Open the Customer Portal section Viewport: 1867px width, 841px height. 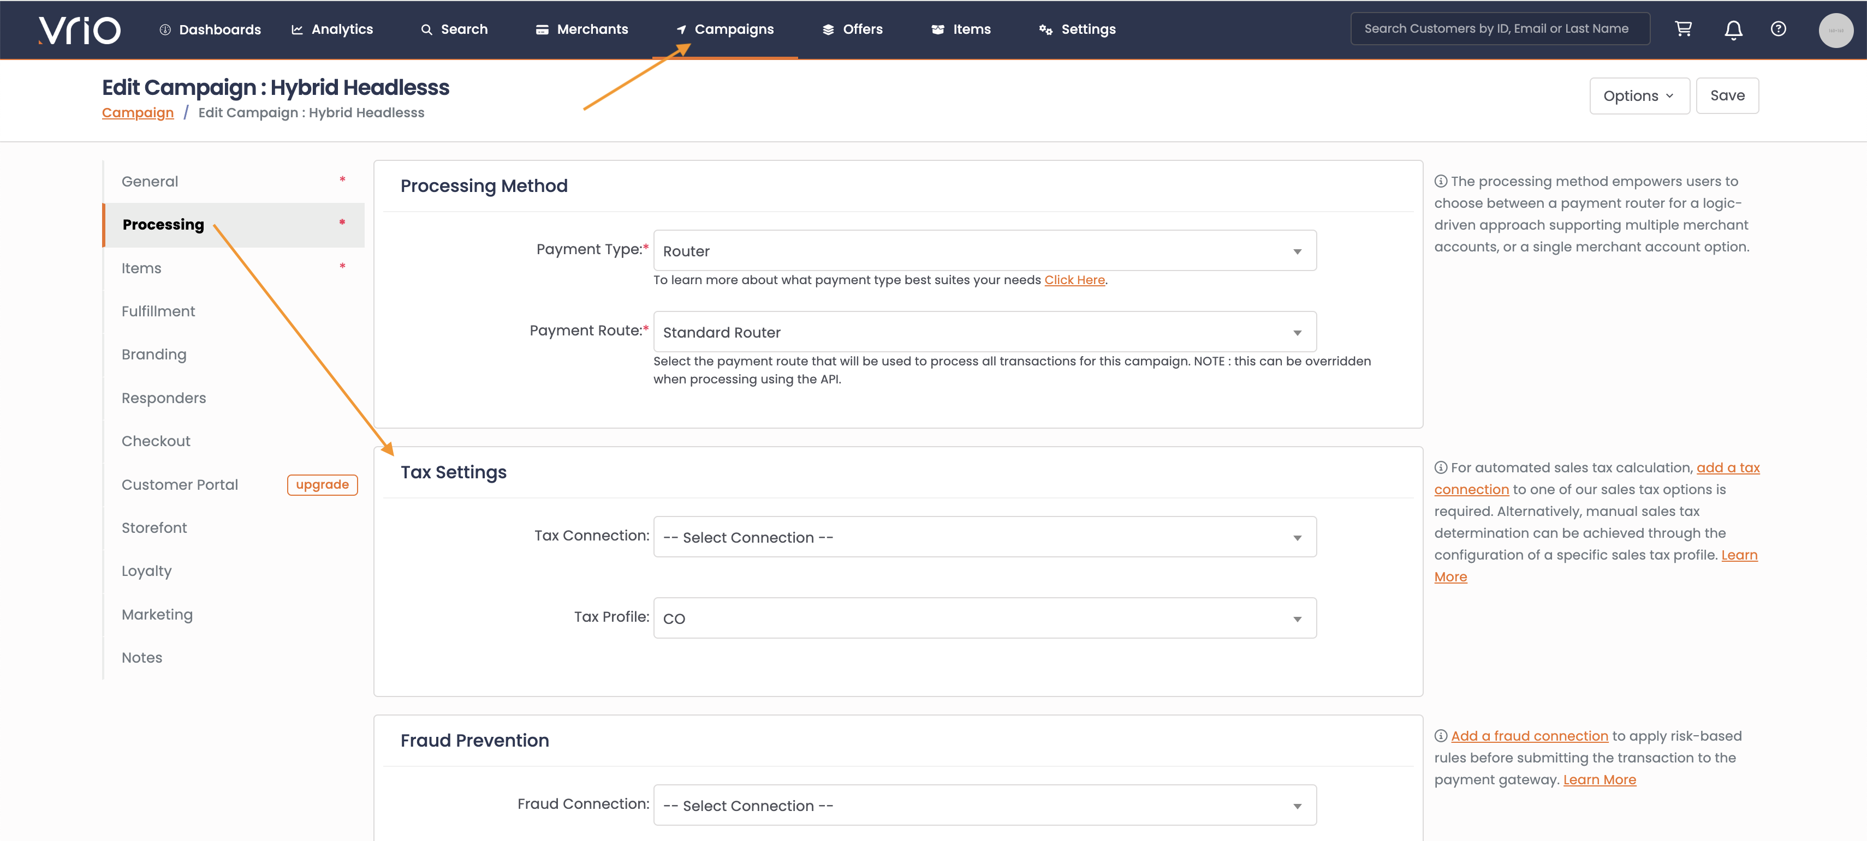(180, 485)
